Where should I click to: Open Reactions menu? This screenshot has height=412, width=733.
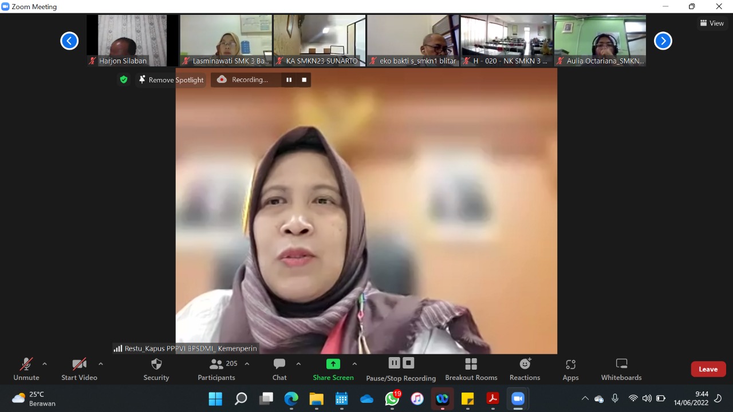pos(525,370)
